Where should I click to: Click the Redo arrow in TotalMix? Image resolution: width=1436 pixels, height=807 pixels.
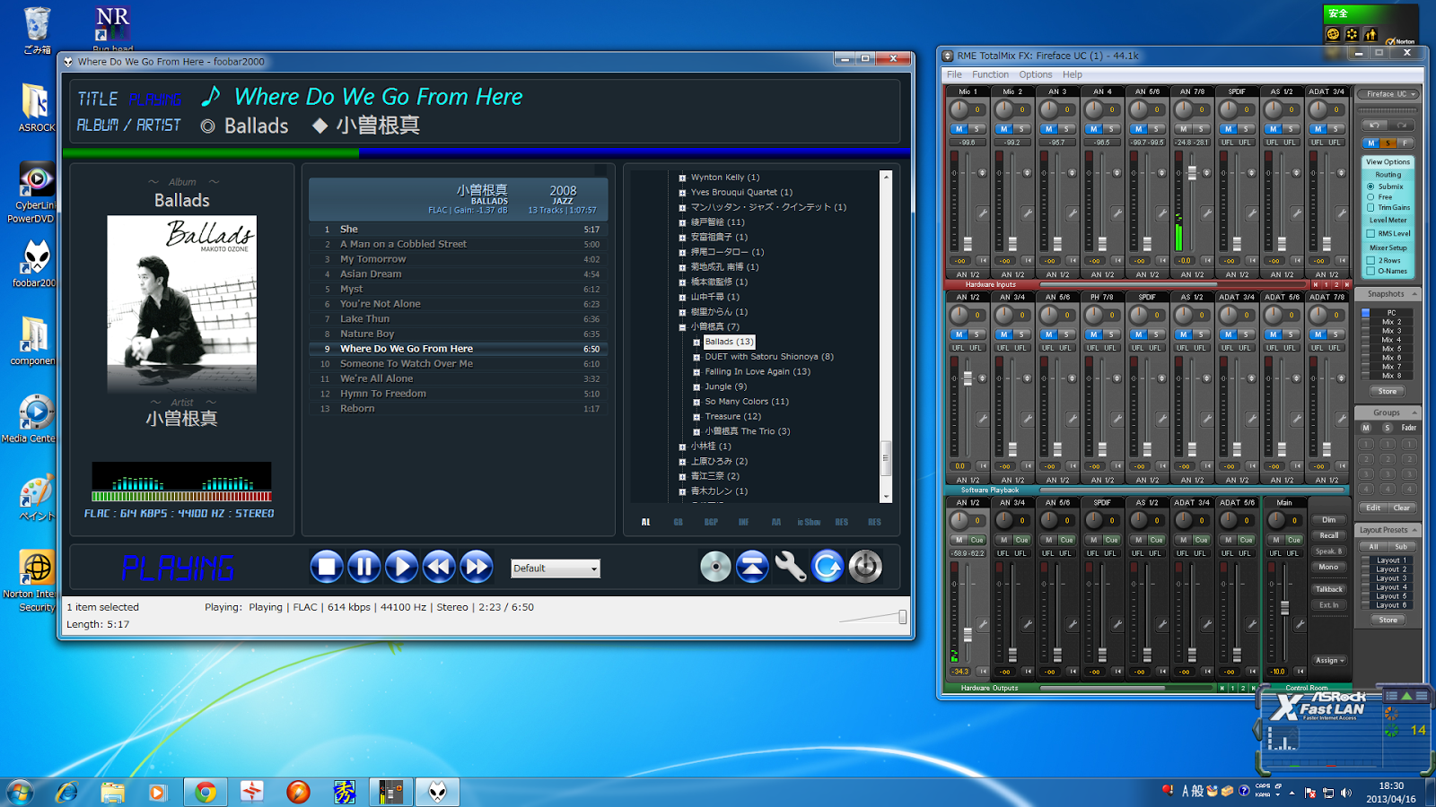pos(1402,126)
